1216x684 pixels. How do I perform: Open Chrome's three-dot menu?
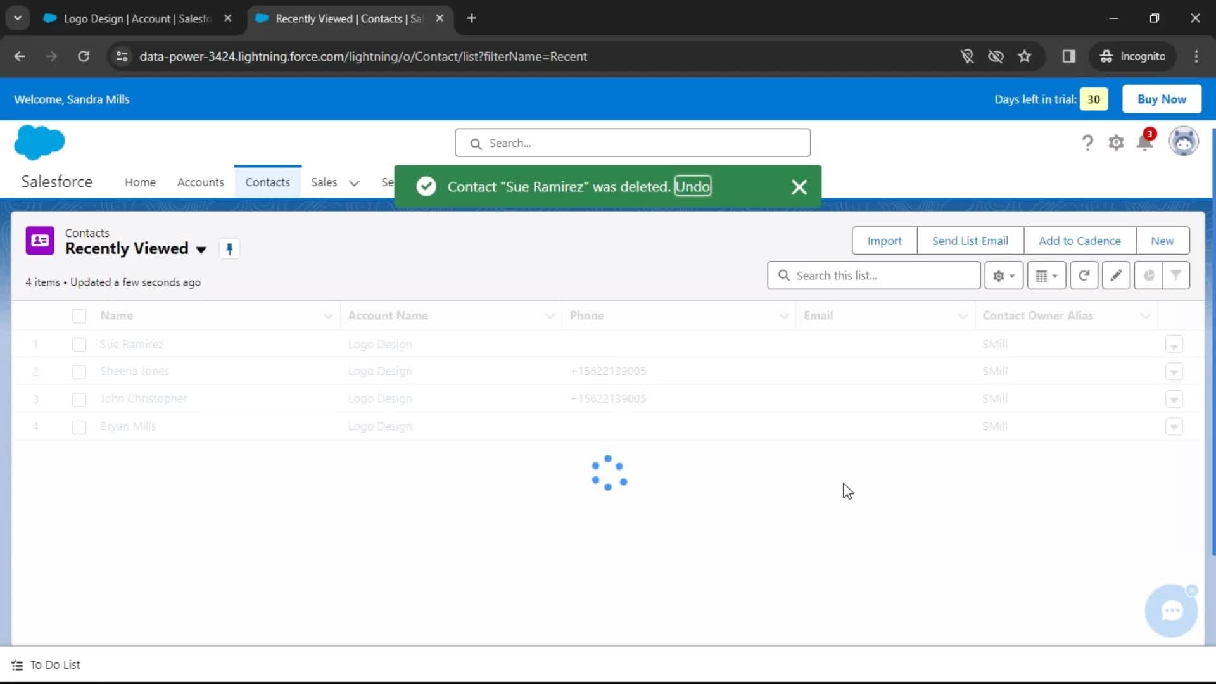pos(1196,56)
